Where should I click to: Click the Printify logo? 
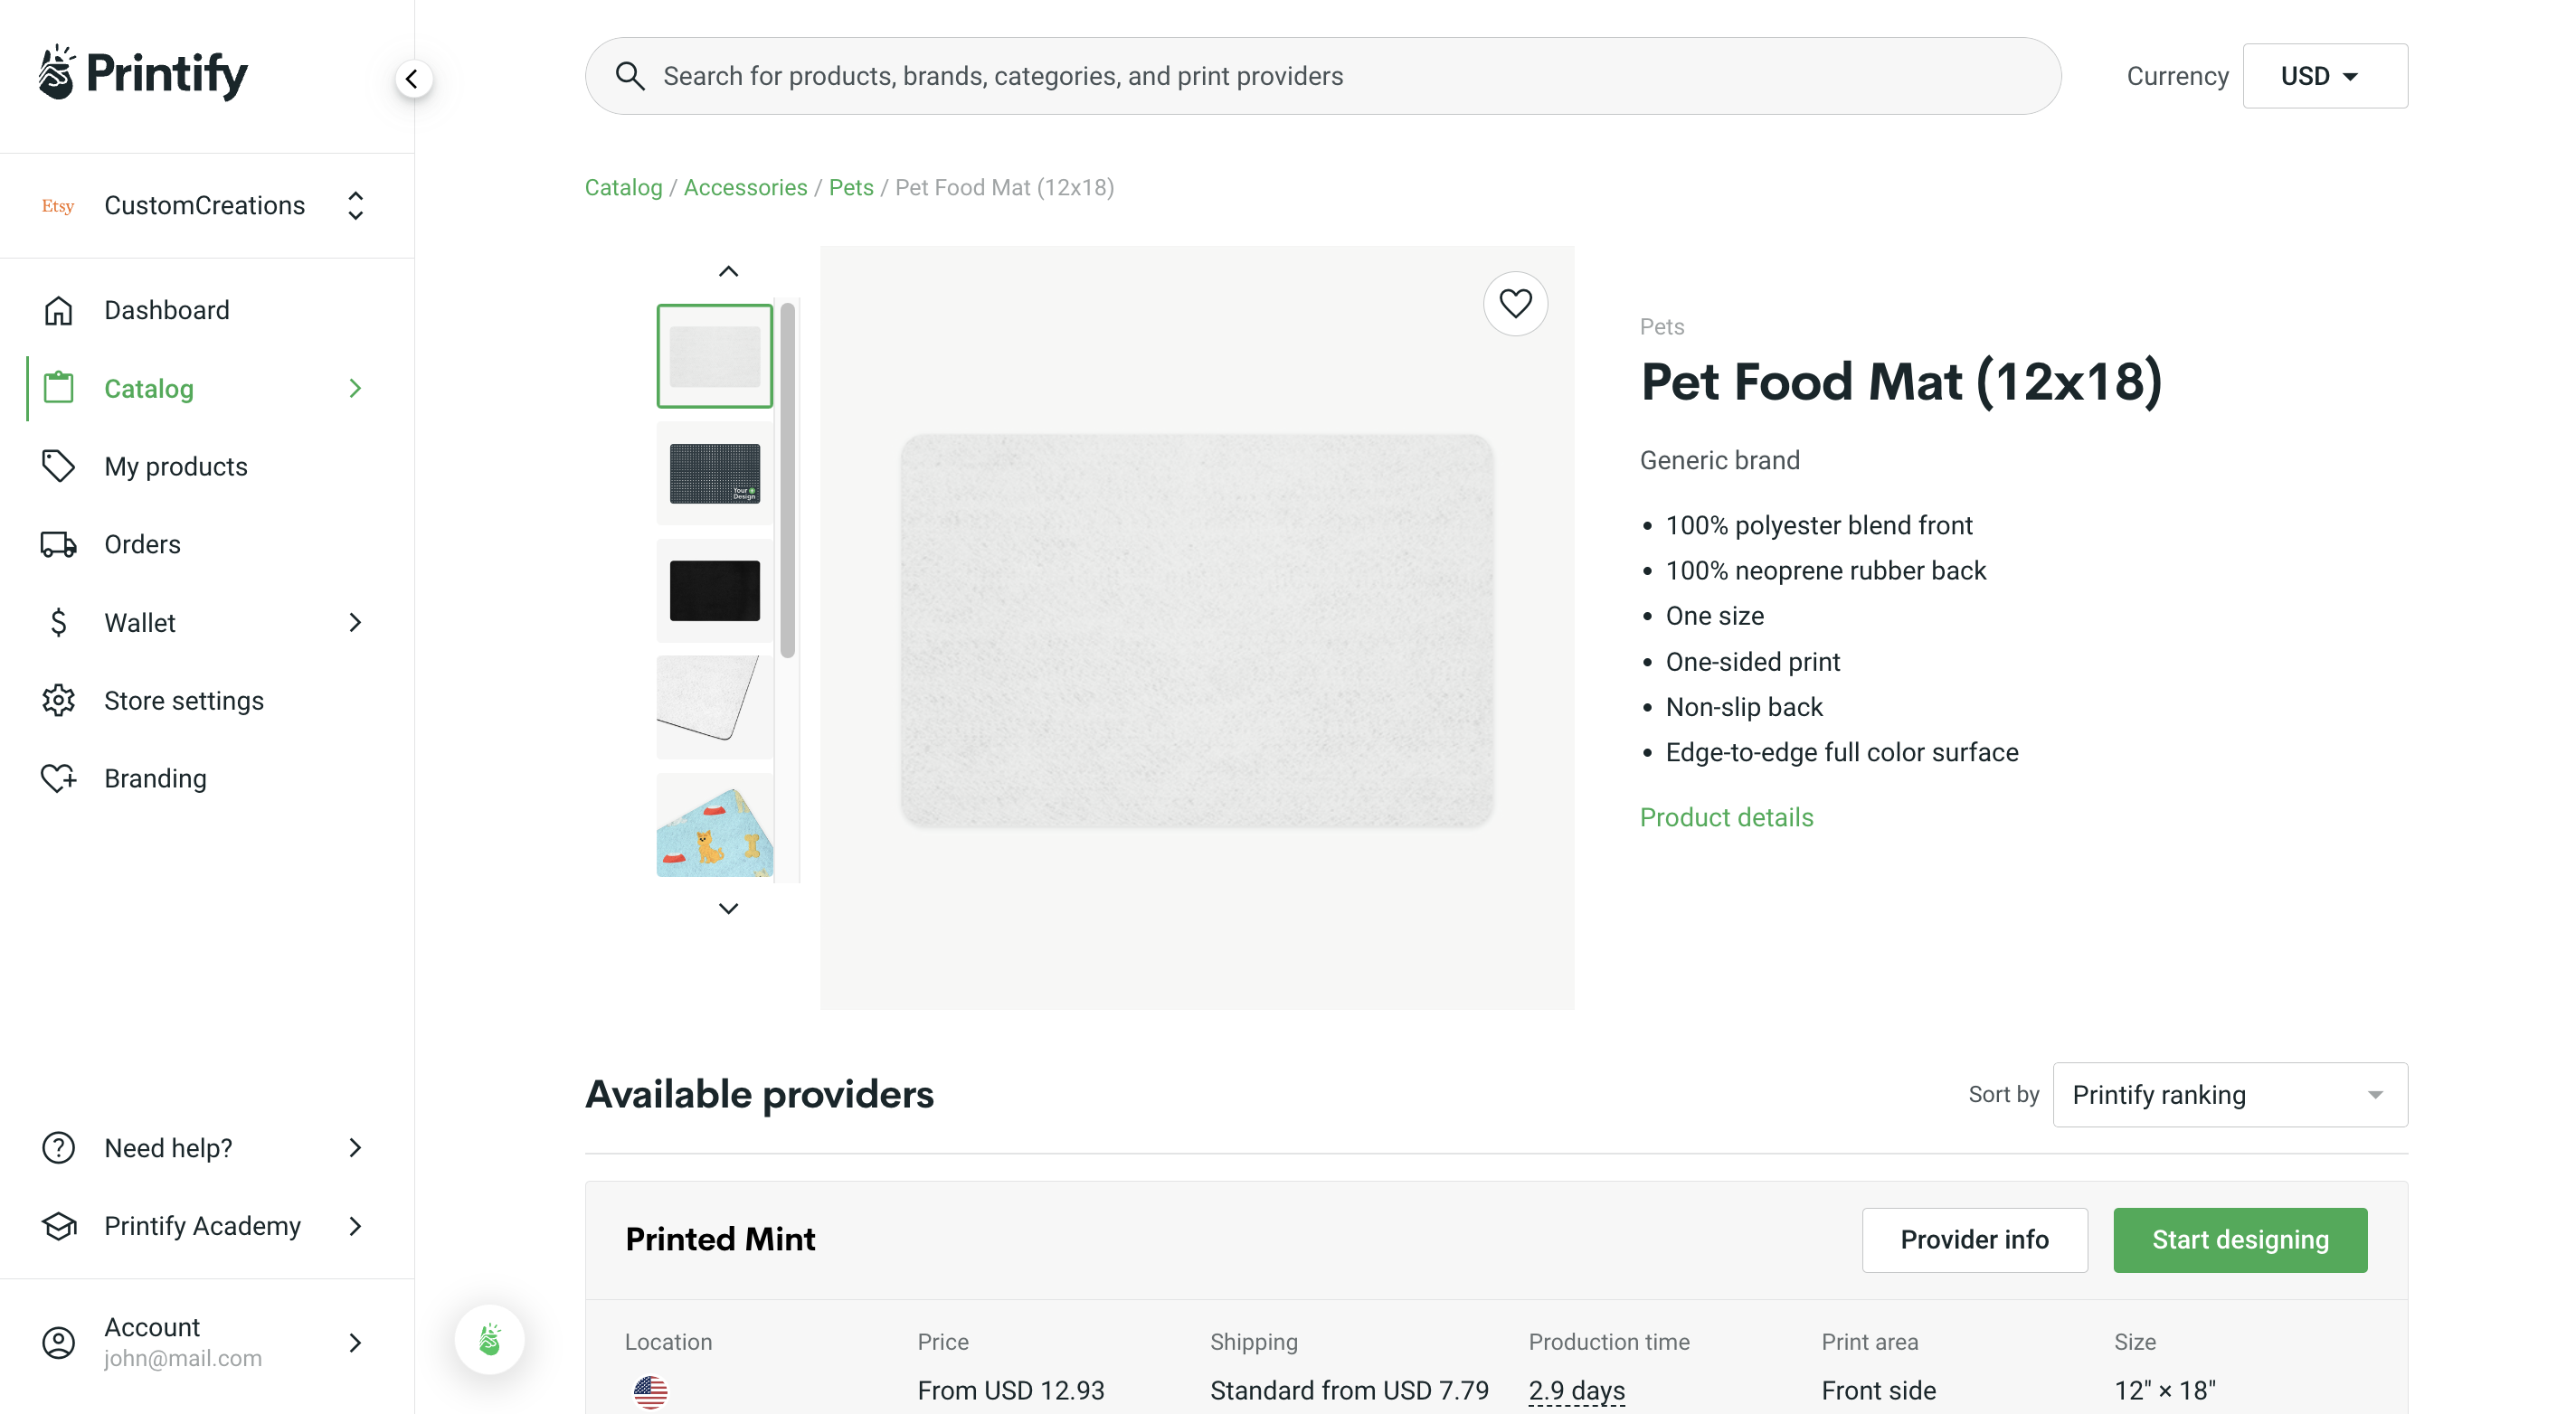(143, 73)
